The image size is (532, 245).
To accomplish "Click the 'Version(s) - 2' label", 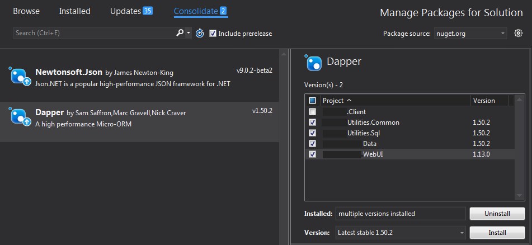I will coord(324,85).
